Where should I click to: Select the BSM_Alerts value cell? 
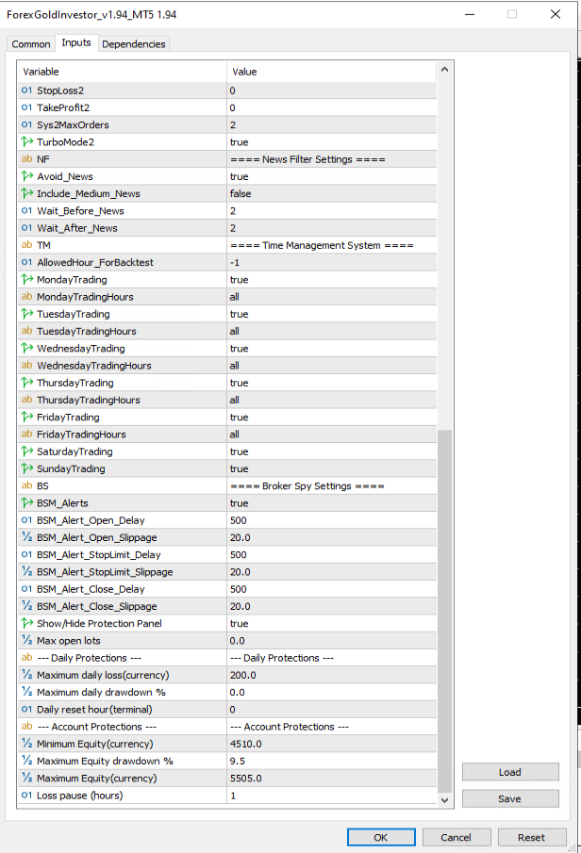332,503
